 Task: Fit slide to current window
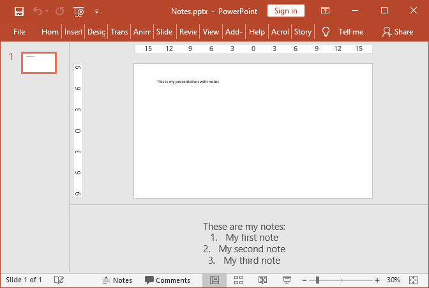point(414,280)
